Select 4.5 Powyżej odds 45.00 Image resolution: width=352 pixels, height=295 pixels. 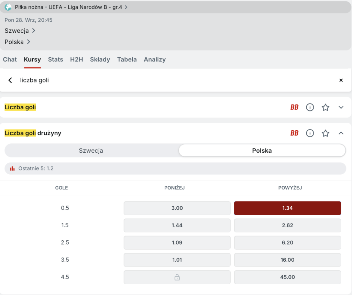click(288, 277)
